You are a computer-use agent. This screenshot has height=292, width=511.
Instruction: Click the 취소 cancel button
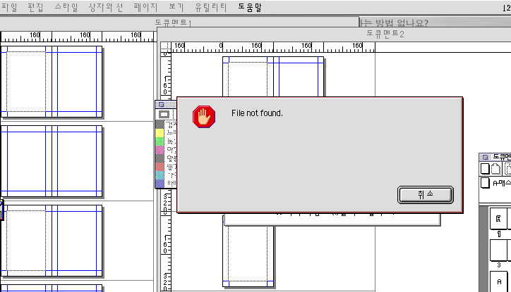[x=424, y=195]
